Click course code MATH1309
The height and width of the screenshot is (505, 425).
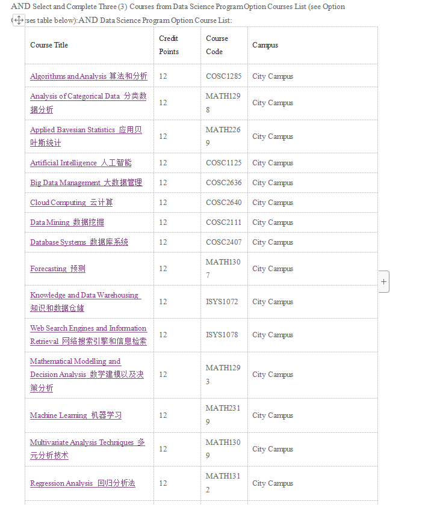(x=223, y=449)
